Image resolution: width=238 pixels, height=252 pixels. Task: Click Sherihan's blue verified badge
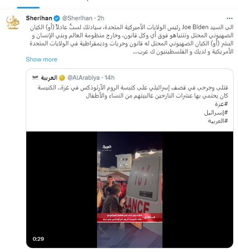[57, 18]
